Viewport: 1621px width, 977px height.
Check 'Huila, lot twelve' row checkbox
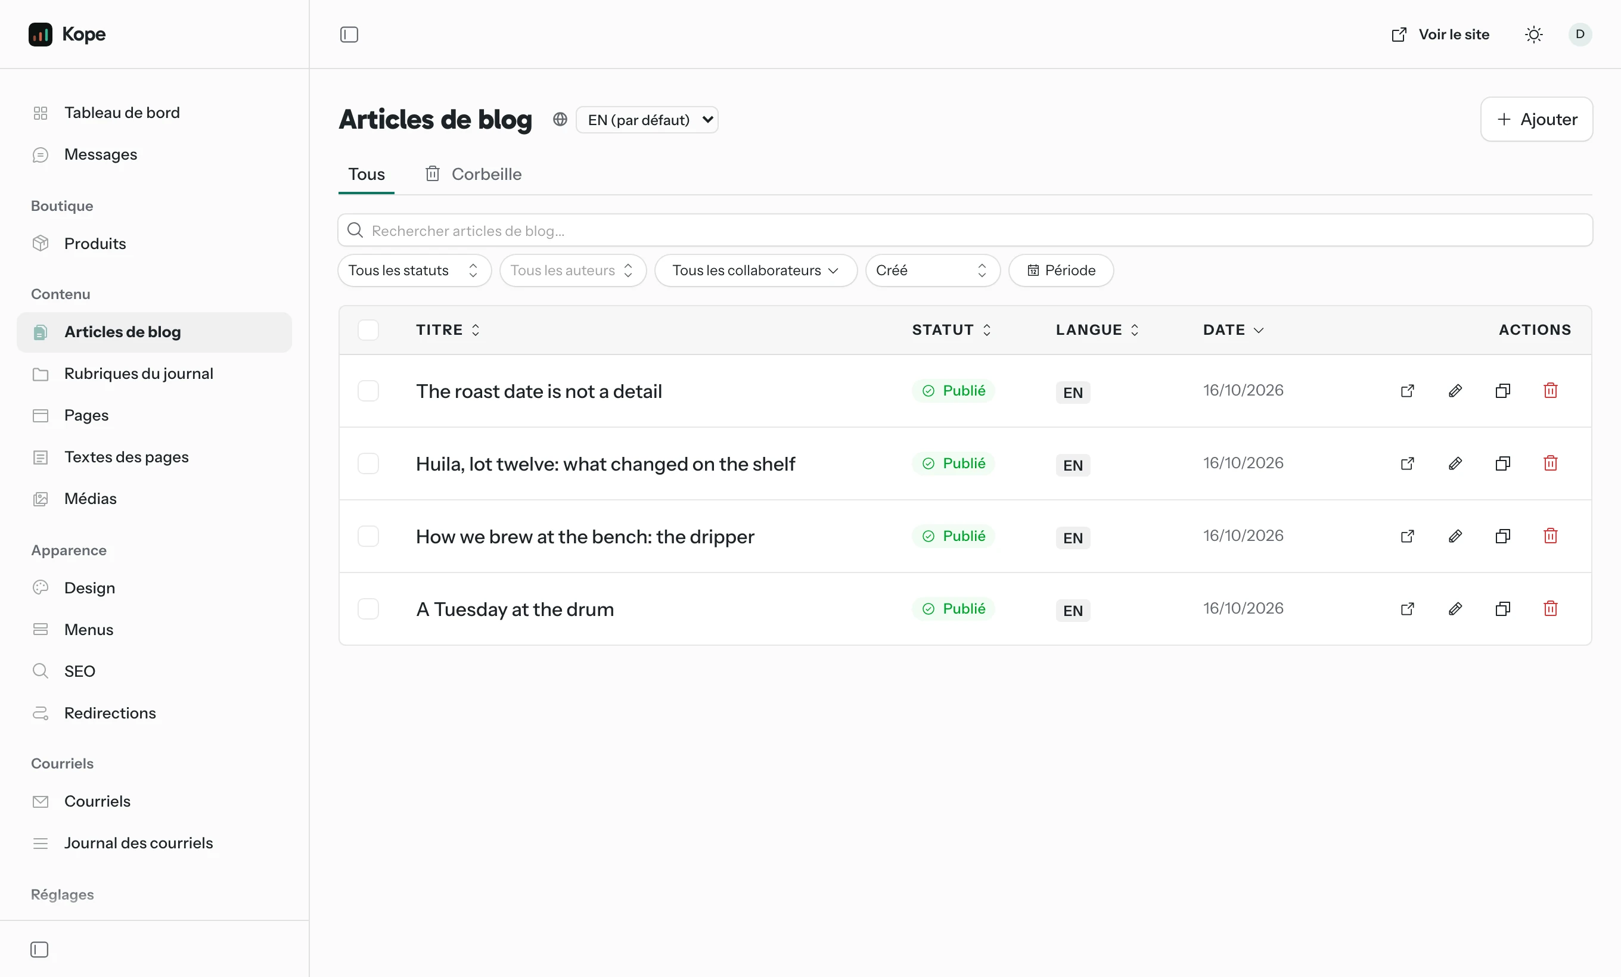[x=368, y=463]
